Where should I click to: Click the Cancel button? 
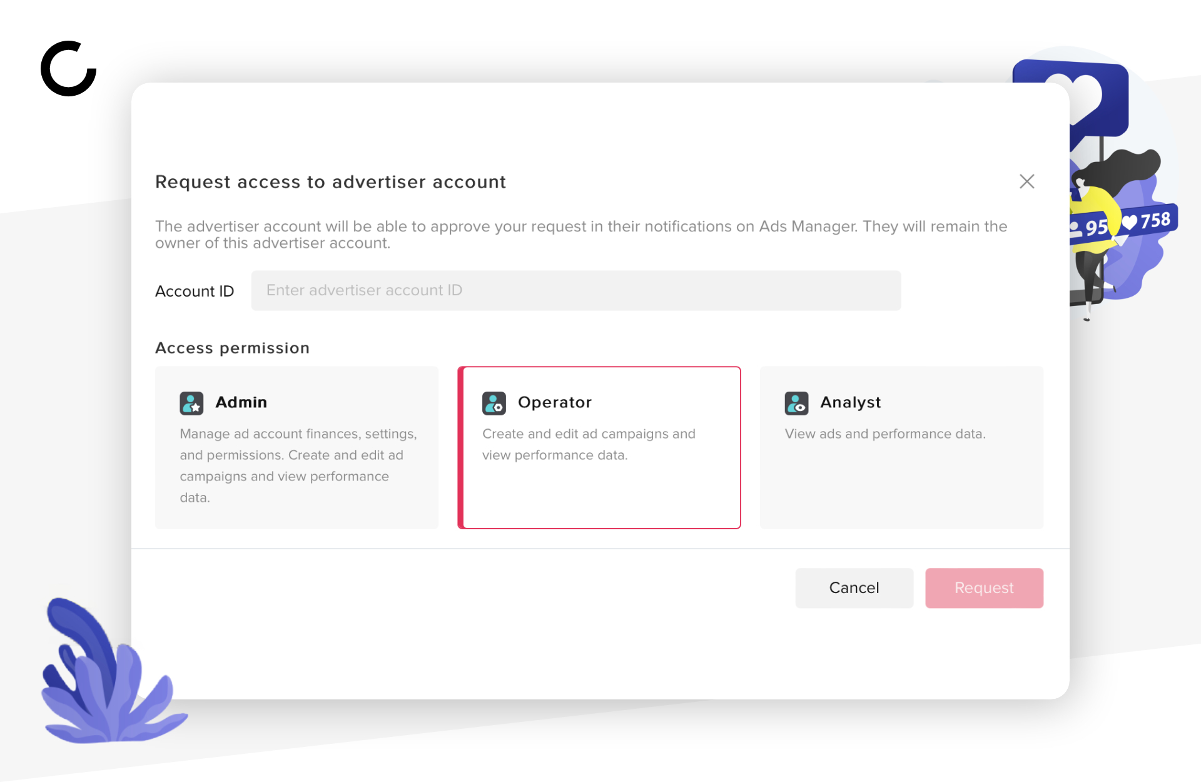point(854,587)
